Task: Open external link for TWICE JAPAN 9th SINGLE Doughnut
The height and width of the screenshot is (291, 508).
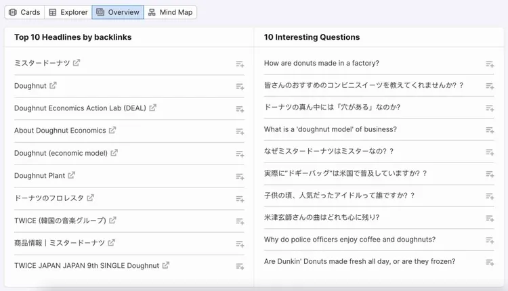Action: 166,265
